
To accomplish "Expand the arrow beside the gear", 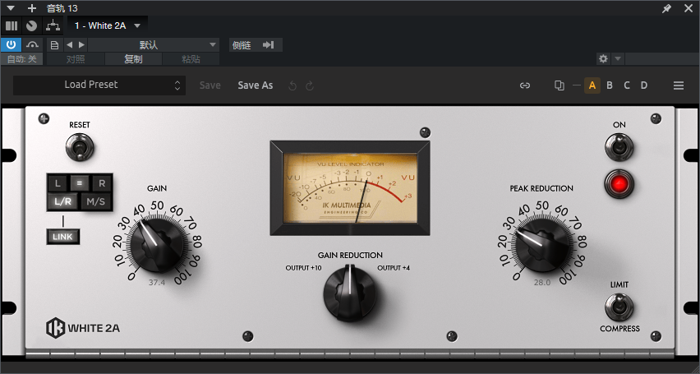I will [x=617, y=58].
